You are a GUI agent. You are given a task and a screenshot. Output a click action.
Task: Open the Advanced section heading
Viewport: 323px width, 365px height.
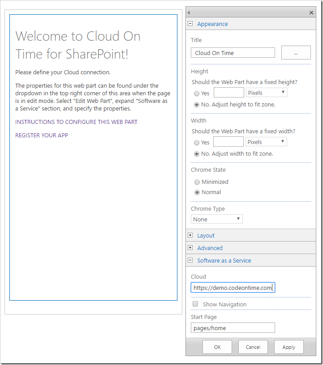(x=210, y=248)
